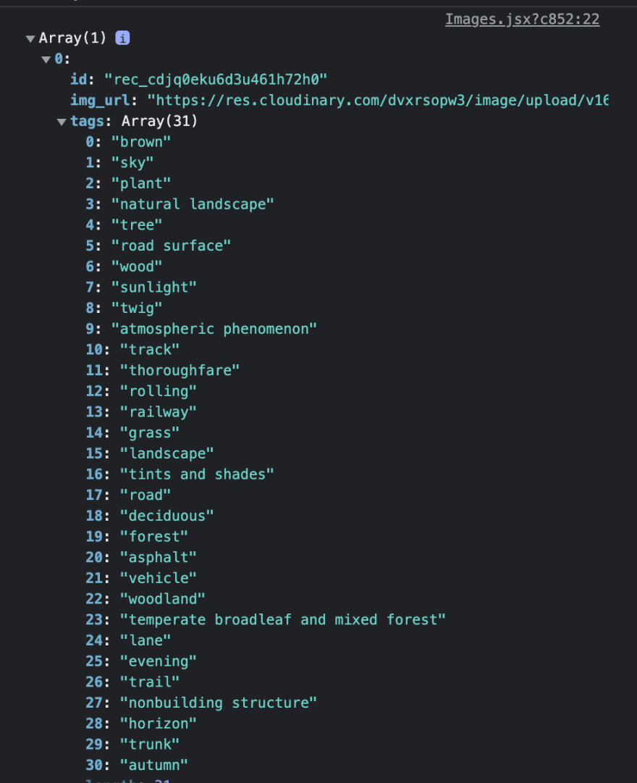Select the "railway" tag at index 13

159,411
